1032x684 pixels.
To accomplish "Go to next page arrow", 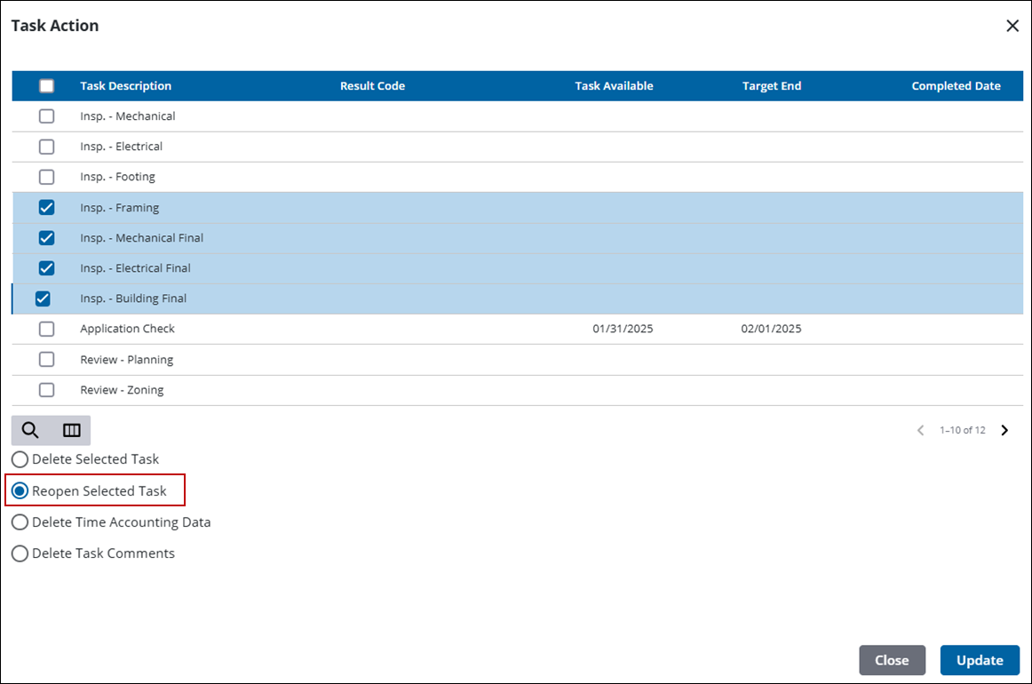I will (1004, 431).
